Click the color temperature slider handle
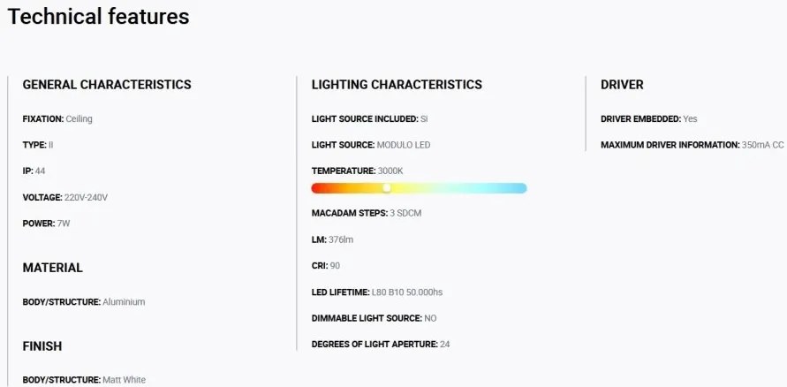Viewport: 787px width, 387px height. pyautogui.click(x=387, y=187)
